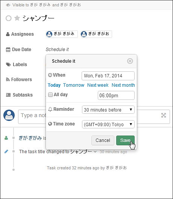The width and height of the screenshot is (173, 199).
Task: Click the calendar icon beside Due Date
Action: (8, 50)
